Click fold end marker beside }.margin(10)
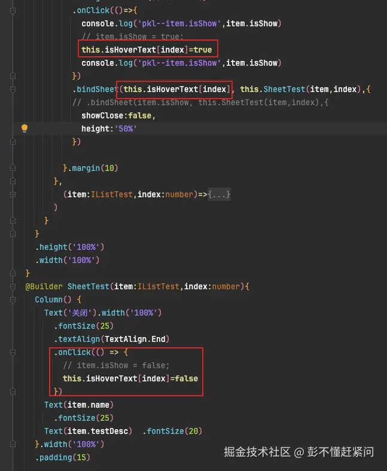Screen dimensions: 387x471 click(x=13, y=168)
